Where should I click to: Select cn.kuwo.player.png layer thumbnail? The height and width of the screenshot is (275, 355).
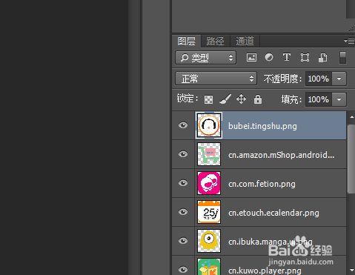(209, 267)
